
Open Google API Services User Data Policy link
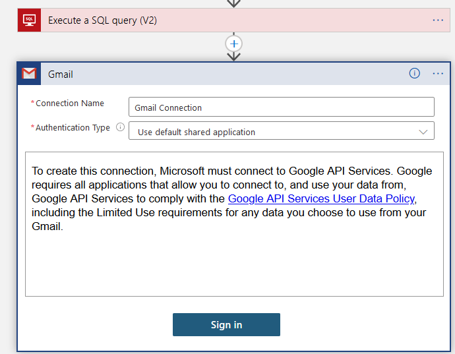coord(321,198)
